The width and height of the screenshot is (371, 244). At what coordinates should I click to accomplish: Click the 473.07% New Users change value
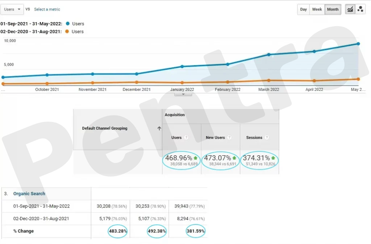click(217, 158)
